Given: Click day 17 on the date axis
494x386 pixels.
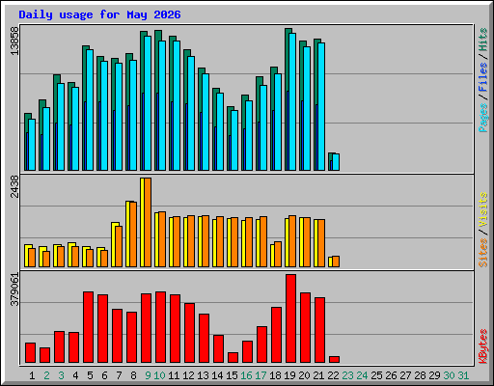Looking at the screenshot, I should tap(261, 375).
